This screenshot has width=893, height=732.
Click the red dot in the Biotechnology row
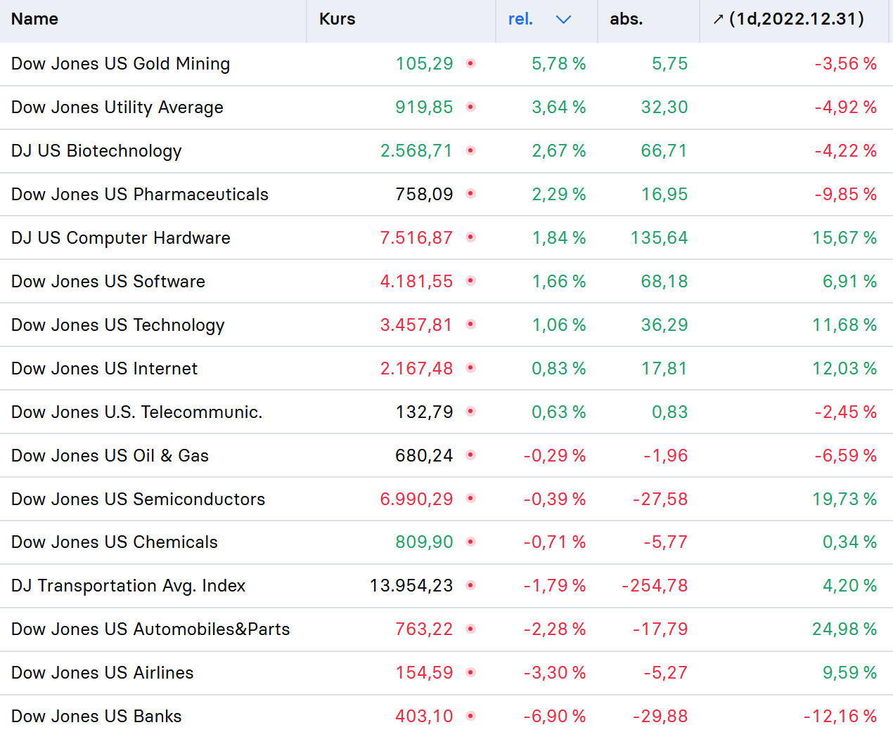(x=471, y=150)
